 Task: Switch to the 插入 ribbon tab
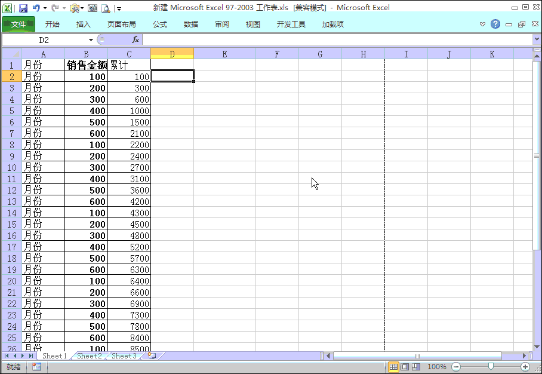[84, 24]
